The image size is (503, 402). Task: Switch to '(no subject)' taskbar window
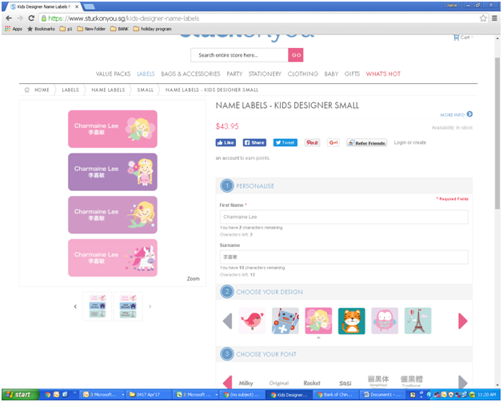[x=243, y=395]
